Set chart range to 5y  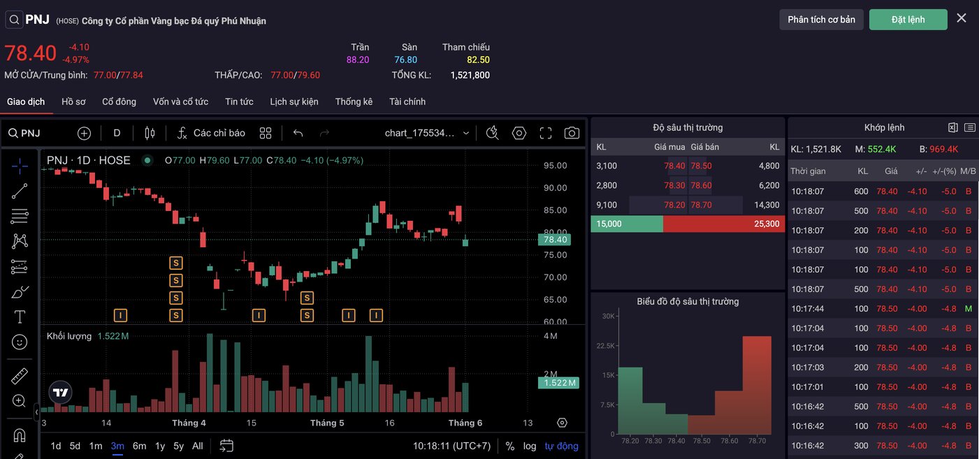pos(179,446)
